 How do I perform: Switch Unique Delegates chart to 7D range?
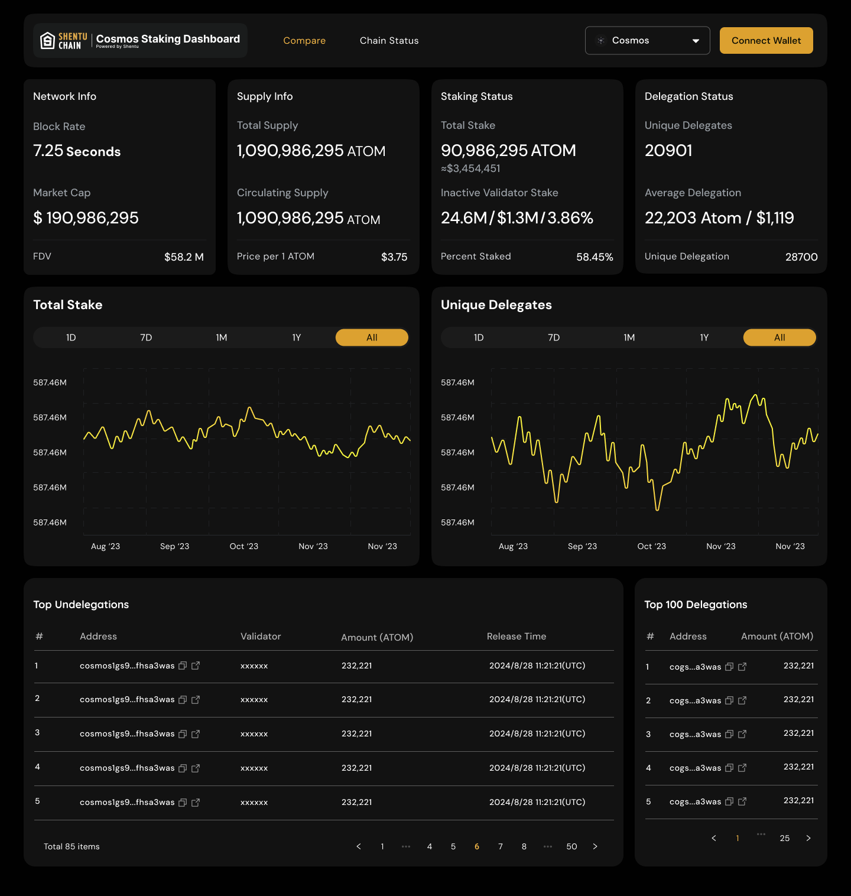pyautogui.click(x=554, y=337)
